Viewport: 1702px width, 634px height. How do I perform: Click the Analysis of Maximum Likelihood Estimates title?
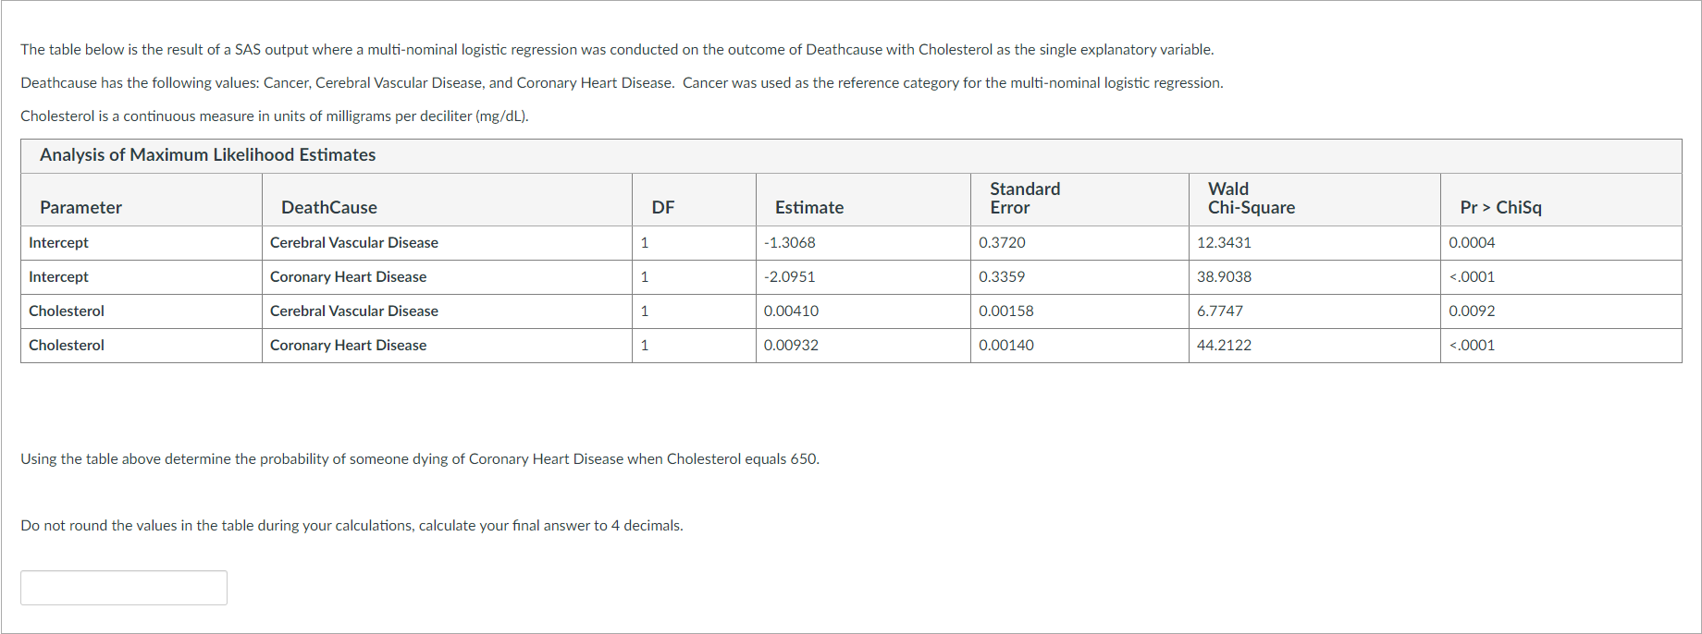(206, 154)
